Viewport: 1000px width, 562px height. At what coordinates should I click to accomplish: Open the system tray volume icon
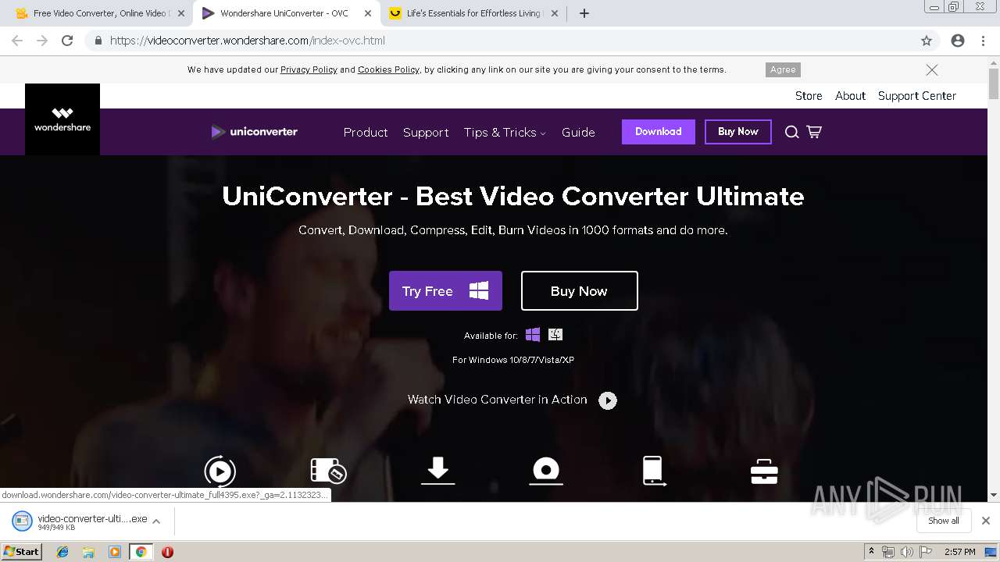(x=906, y=552)
